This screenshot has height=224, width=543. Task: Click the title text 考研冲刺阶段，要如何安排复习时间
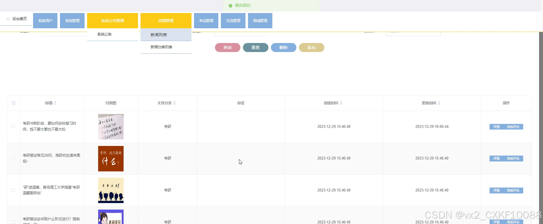tap(49, 126)
